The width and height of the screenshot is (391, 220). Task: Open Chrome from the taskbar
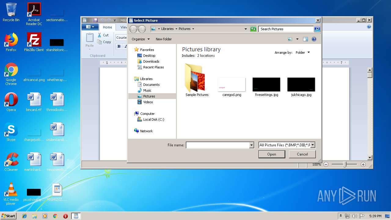pos(55,216)
